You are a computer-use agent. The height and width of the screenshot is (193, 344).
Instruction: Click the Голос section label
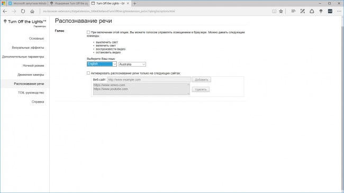click(x=59, y=31)
